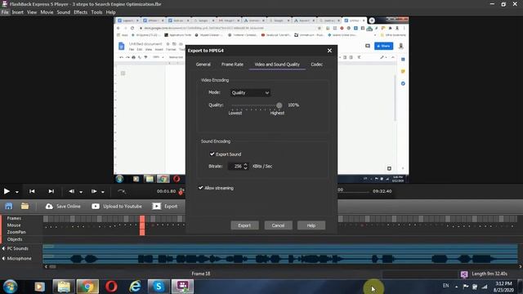Open the Help menu
The width and height of the screenshot is (523, 294).
[111, 12]
